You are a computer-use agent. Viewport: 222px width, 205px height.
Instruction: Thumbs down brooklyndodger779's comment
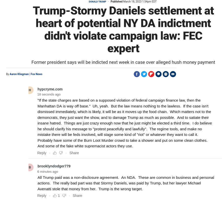point(64,196)
